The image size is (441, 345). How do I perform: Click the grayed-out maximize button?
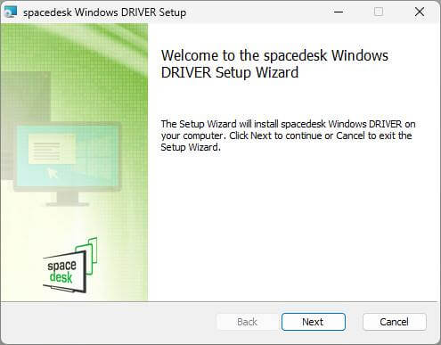pyautogui.click(x=379, y=12)
